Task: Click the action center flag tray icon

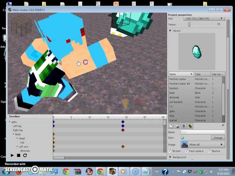Action: pyautogui.click(x=178, y=172)
